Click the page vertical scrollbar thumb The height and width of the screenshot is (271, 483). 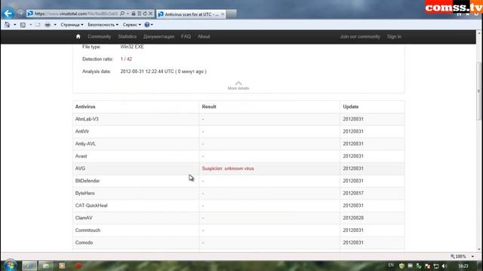(x=478, y=91)
